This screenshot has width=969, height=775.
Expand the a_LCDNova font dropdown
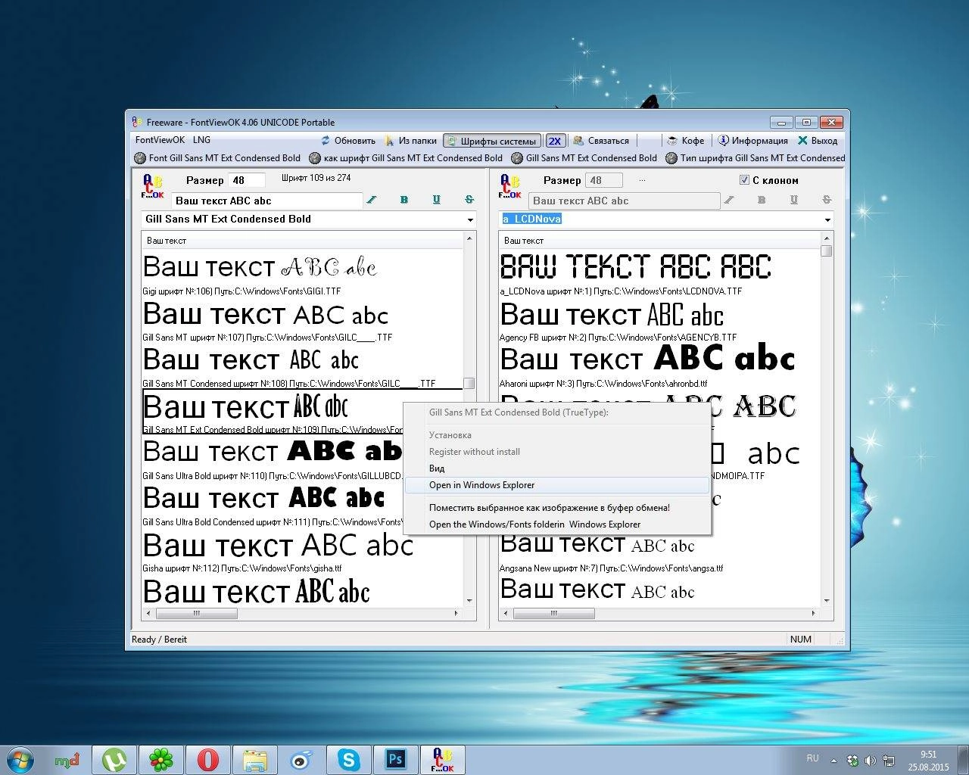coord(827,219)
